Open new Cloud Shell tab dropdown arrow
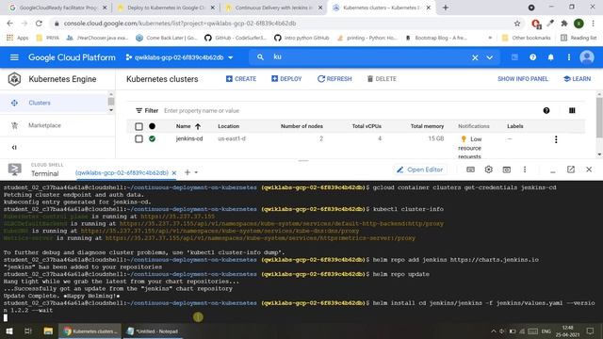This screenshot has width=603, height=339. click(x=196, y=172)
